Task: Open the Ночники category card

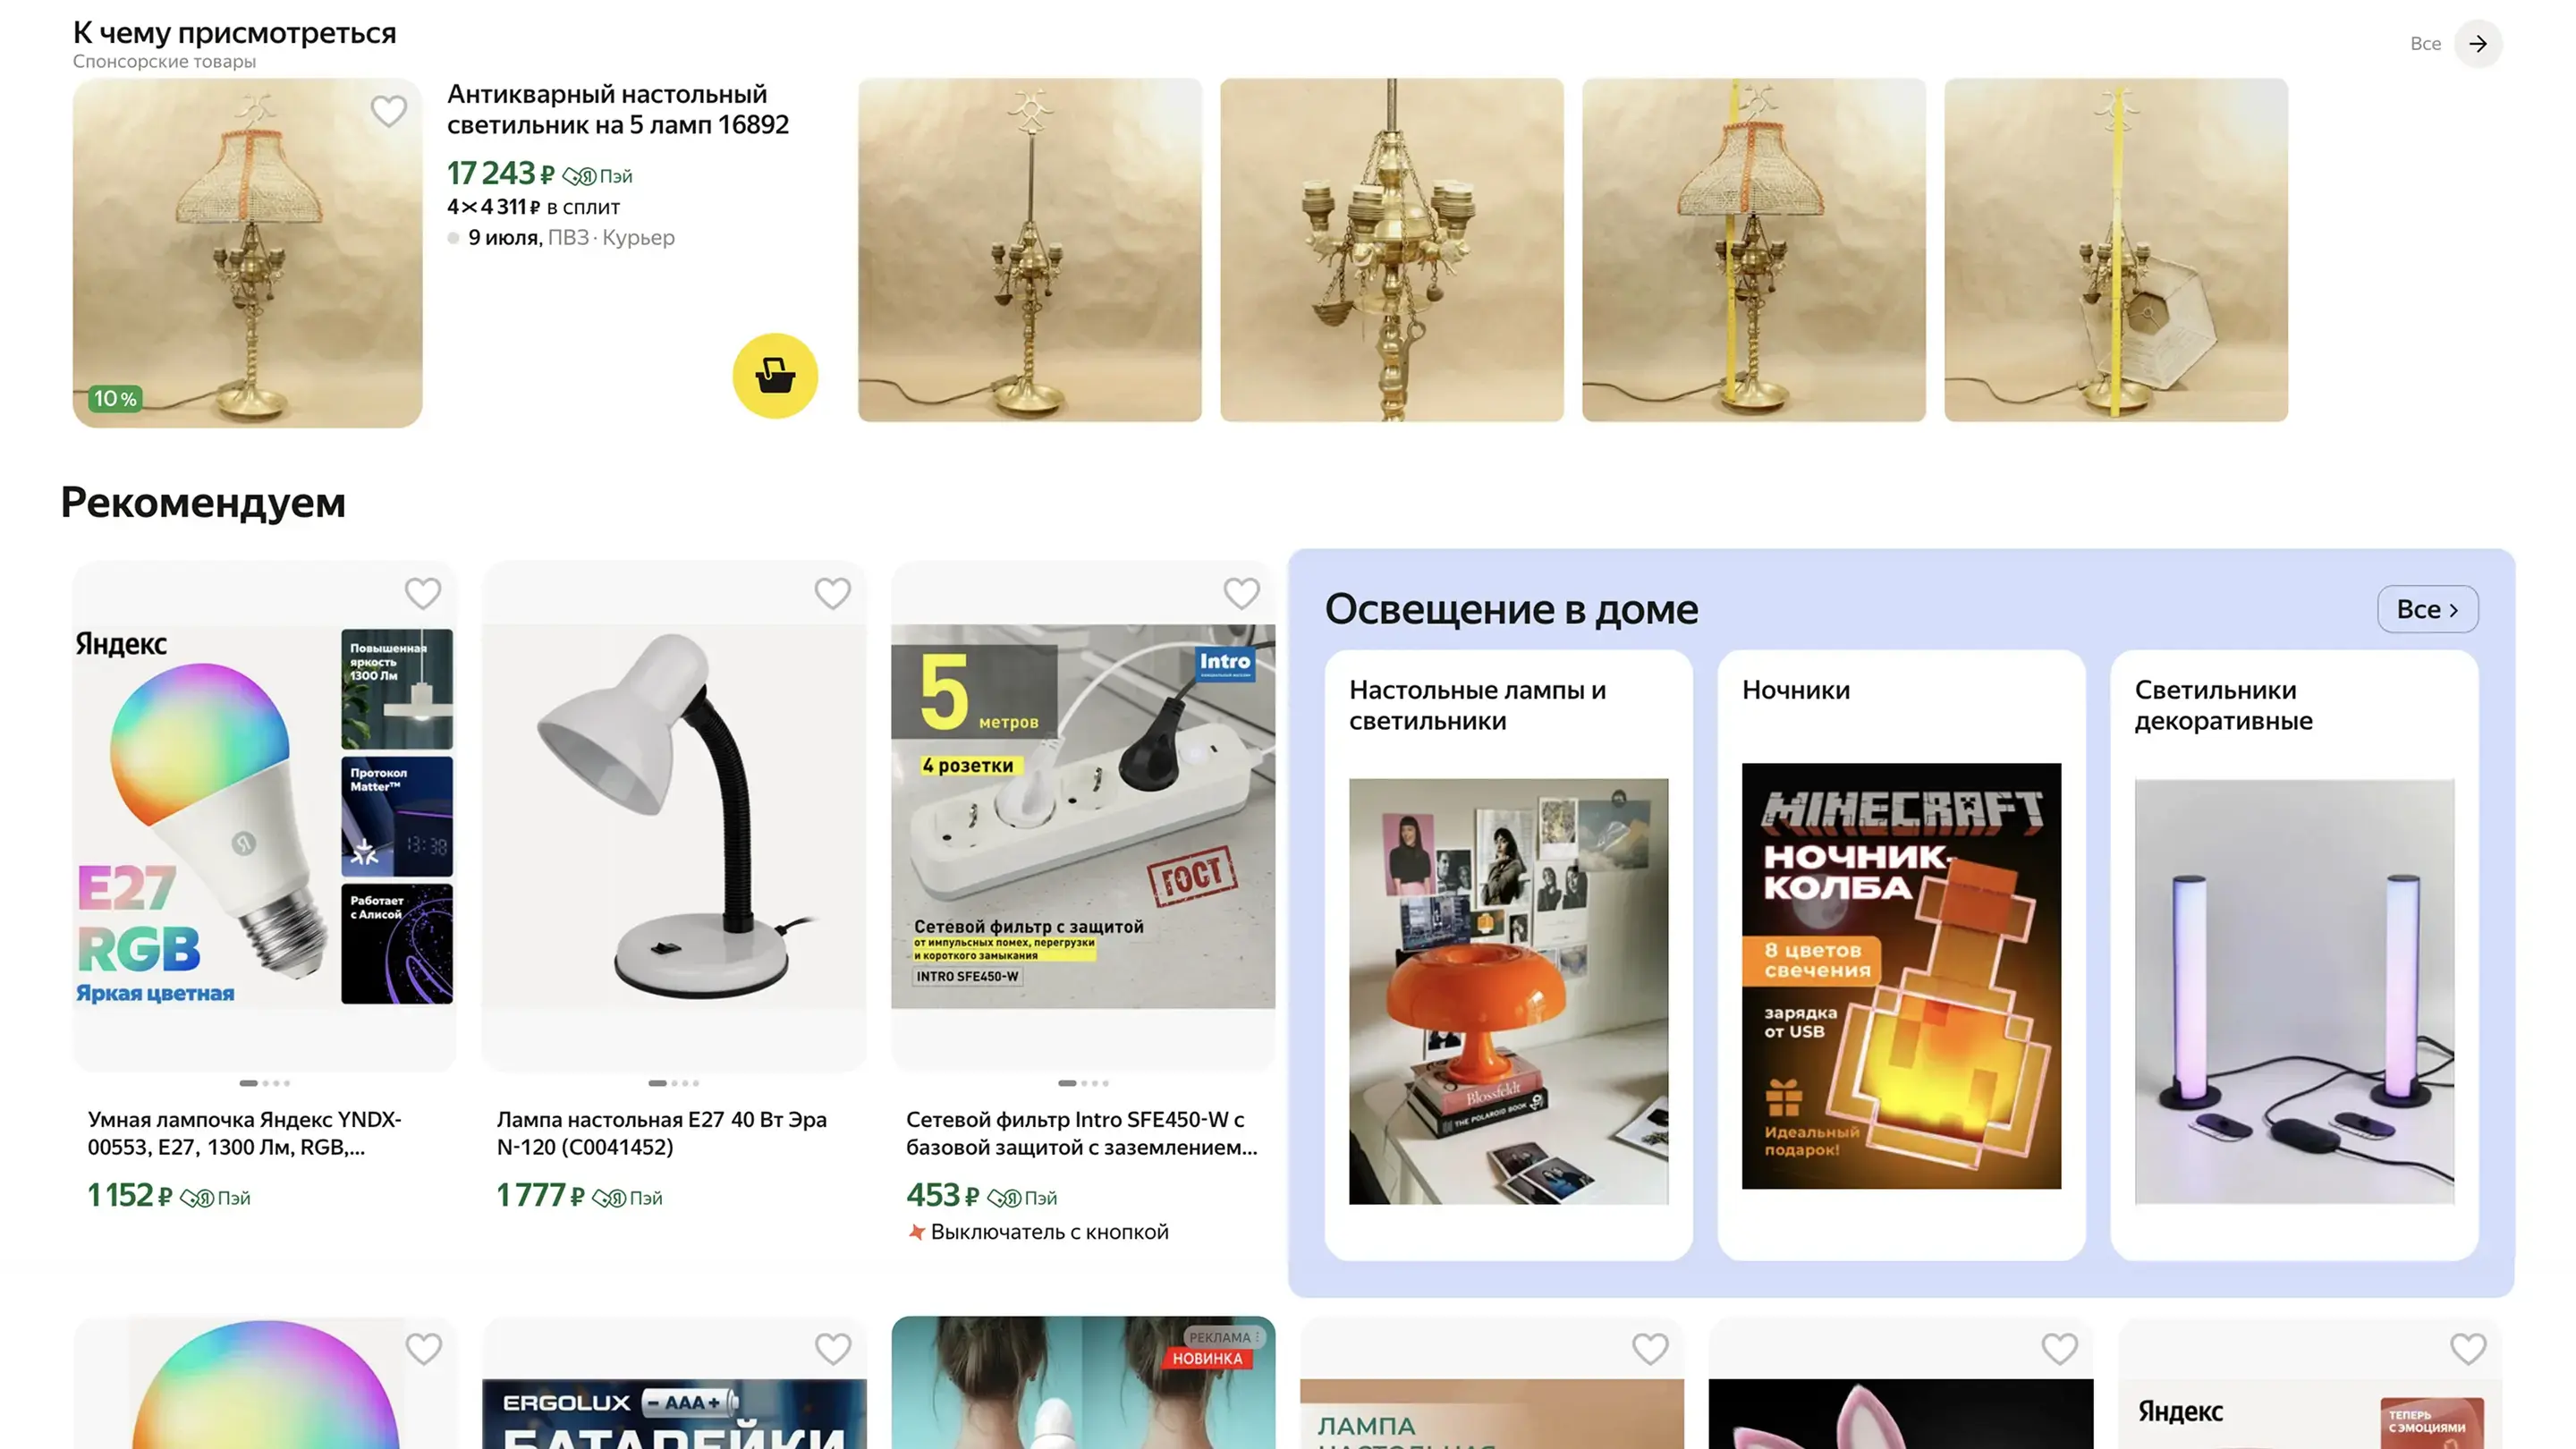Action: [1901, 955]
